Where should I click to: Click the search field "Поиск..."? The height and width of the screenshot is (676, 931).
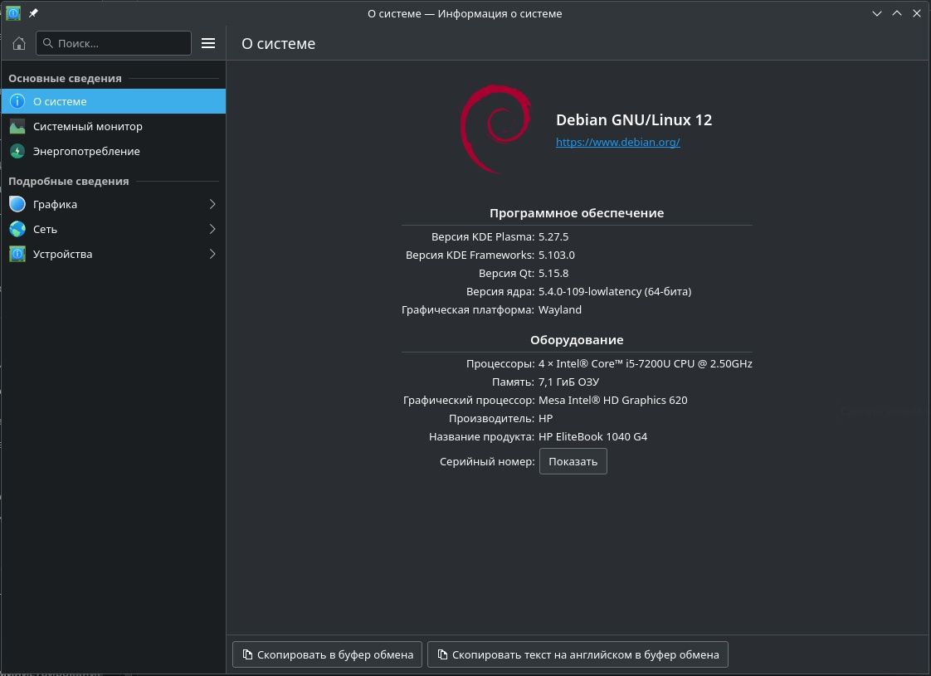114,43
